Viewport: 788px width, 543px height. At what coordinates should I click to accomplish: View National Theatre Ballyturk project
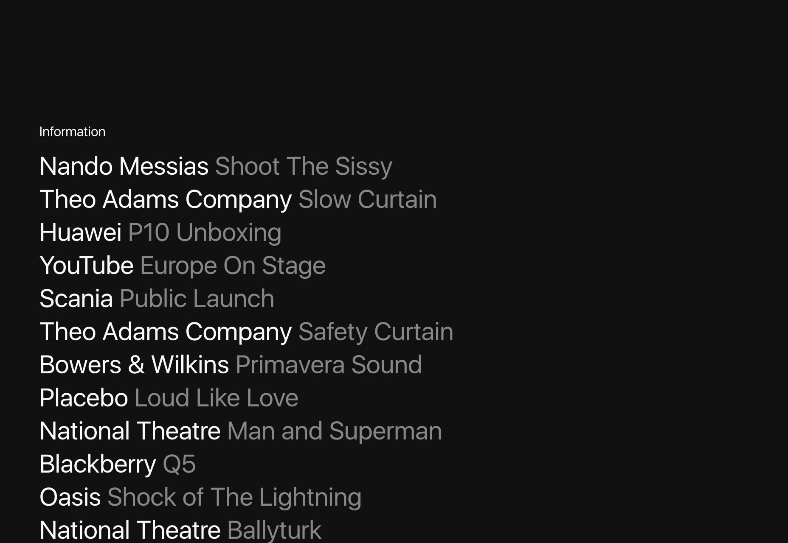pyautogui.click(x=180, y=530)
